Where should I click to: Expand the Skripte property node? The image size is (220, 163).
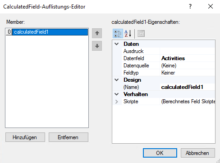tap(117, 101)
